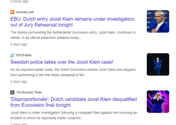
Task: Open The Brussels Times source label
Action: (29, 92)
